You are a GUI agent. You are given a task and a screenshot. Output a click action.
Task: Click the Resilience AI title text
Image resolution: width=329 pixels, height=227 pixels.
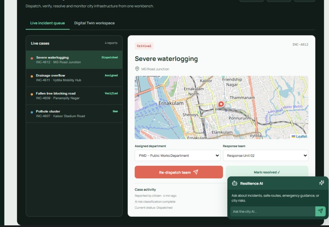click(251, 183)
